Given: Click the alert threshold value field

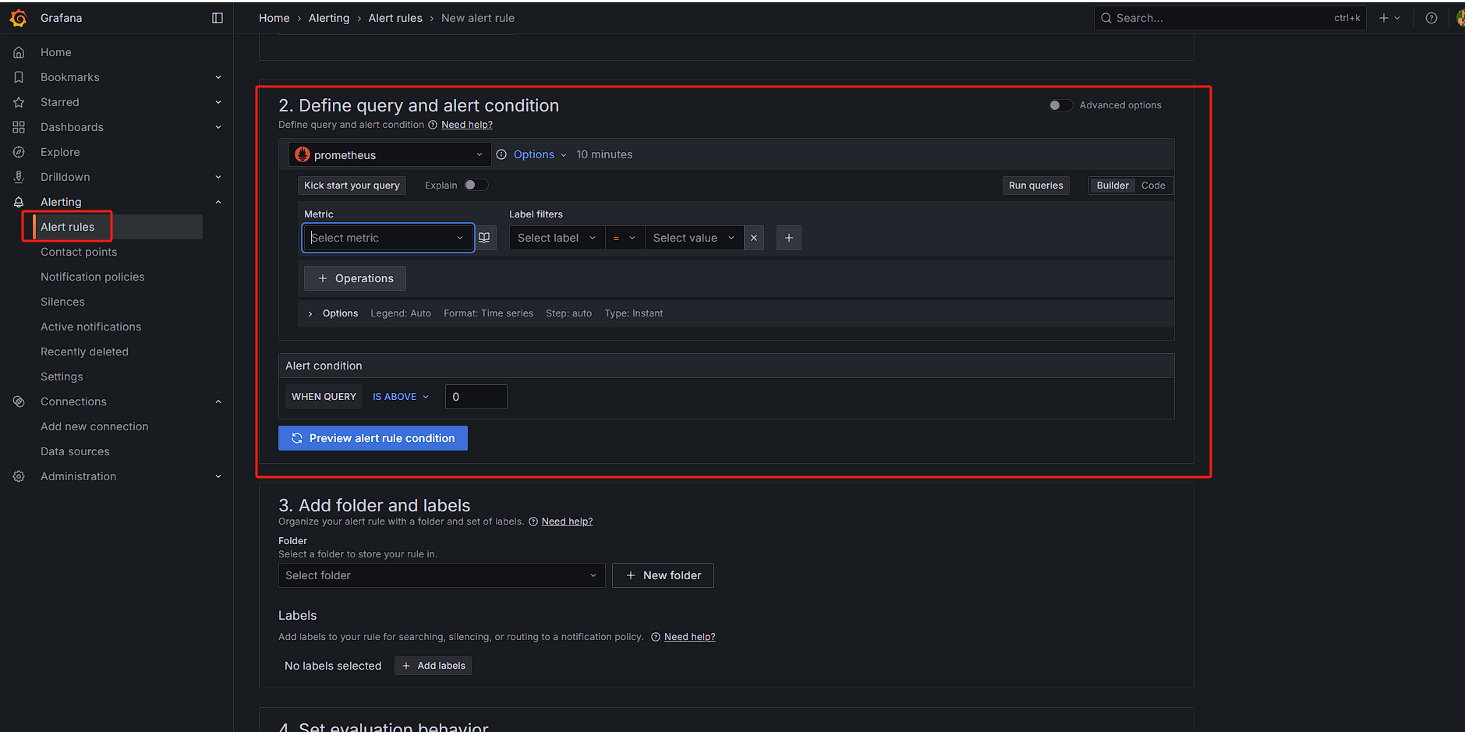Looking at the screenshot, I should pos(476,397).
